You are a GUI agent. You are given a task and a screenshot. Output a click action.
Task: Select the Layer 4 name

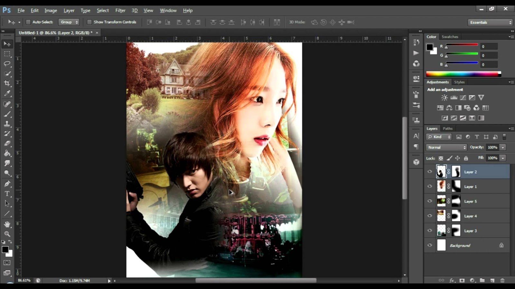pyautogui.click(x=470, y=216)
